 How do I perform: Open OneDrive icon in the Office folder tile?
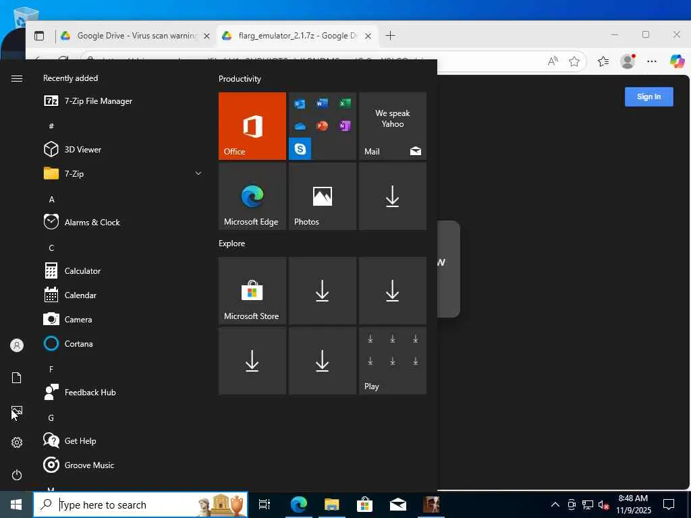pyautogui.click(x=300, y=126)
